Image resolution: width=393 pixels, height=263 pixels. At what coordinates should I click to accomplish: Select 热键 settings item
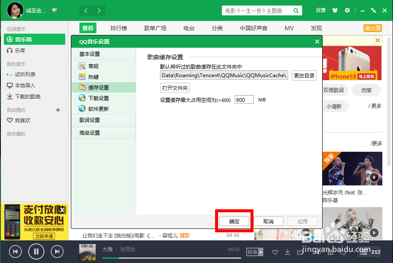(x=104, y=77)
